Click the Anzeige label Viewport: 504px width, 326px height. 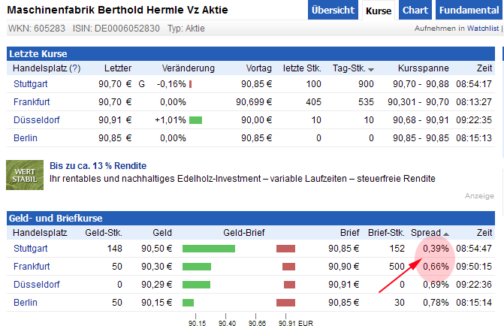click(479, 196)
